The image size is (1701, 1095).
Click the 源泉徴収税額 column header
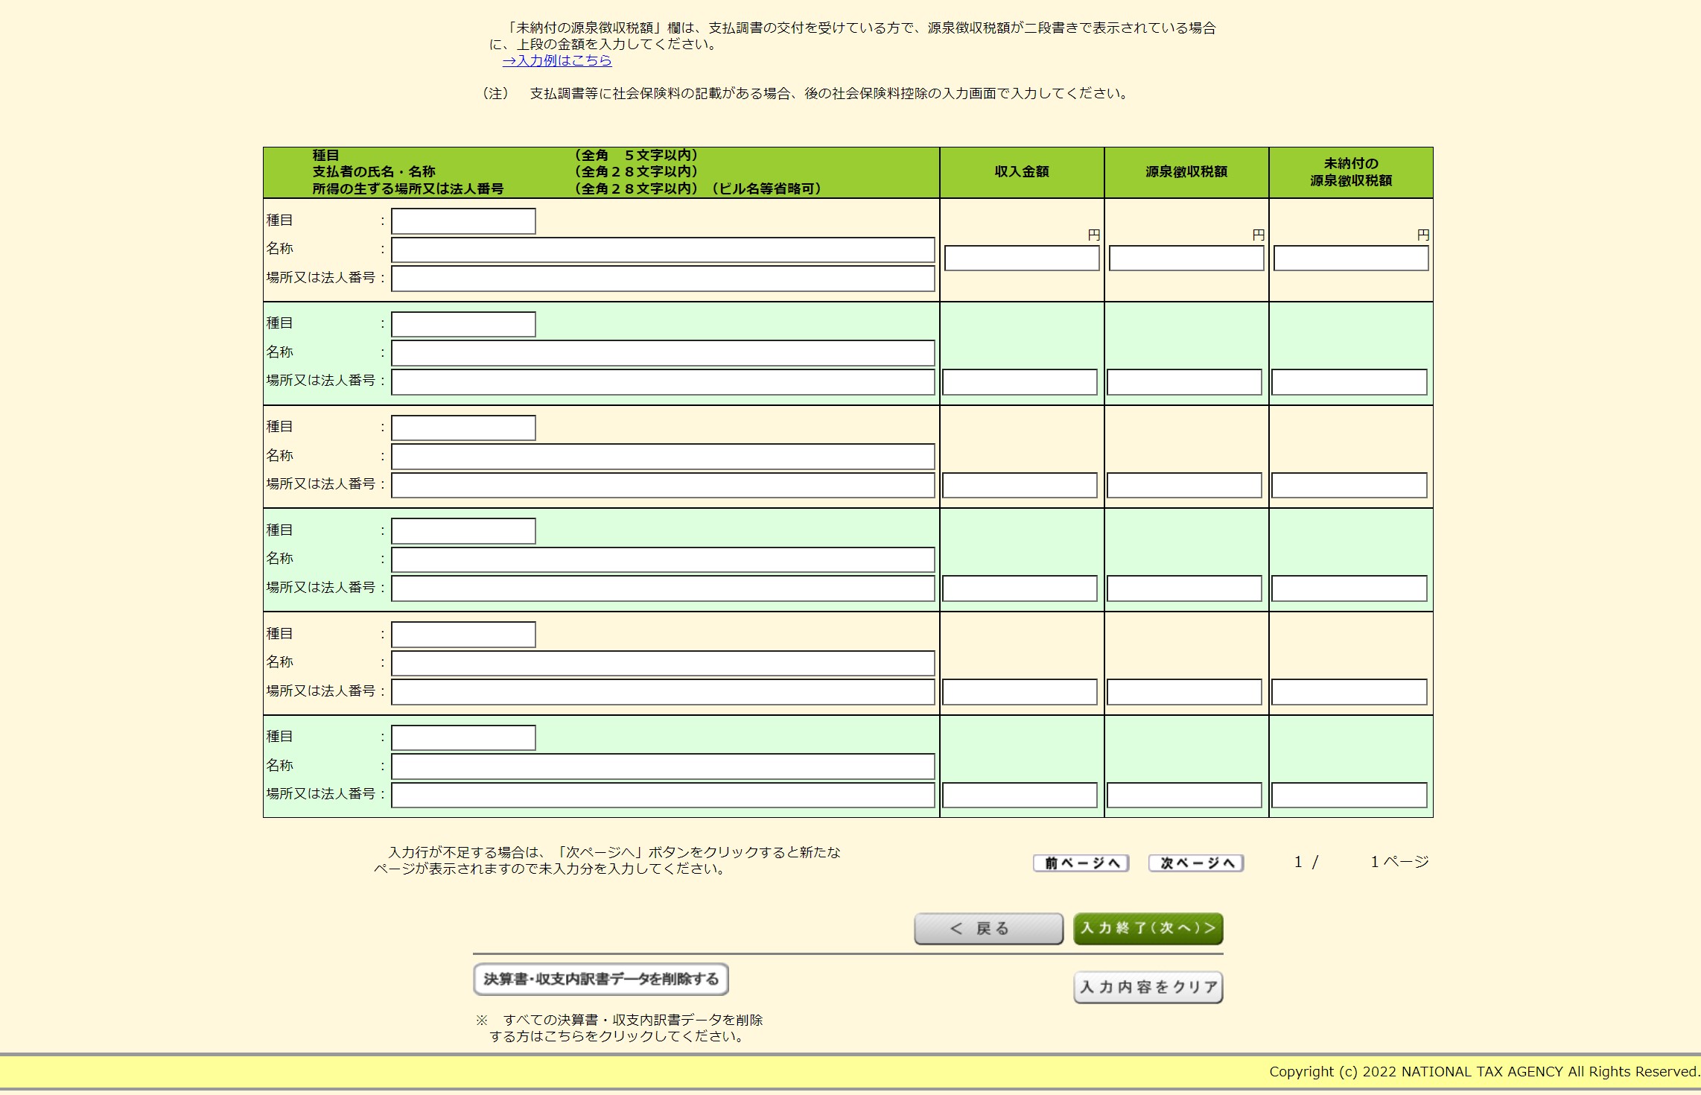click(x=1186, y=172)
